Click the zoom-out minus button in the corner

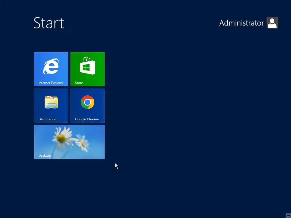288,215
